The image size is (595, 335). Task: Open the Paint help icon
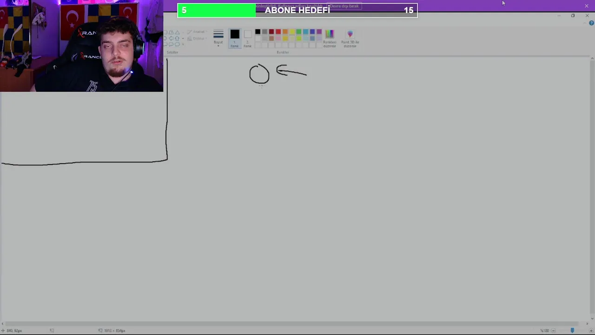(591, 23)
